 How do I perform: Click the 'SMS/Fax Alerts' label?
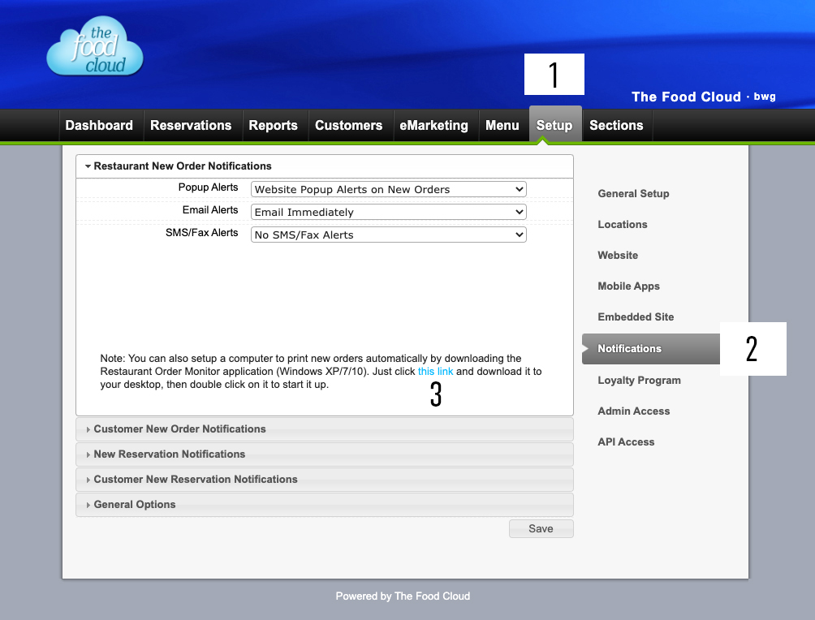pos(201,233)
